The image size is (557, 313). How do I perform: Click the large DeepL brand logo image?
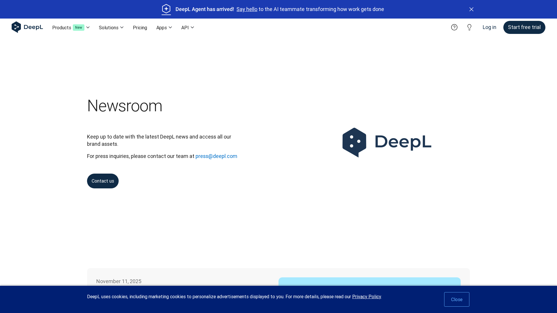(x=387, y=142)
